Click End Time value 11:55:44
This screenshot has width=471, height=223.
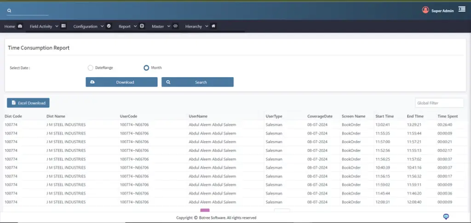tap(414, 134)
